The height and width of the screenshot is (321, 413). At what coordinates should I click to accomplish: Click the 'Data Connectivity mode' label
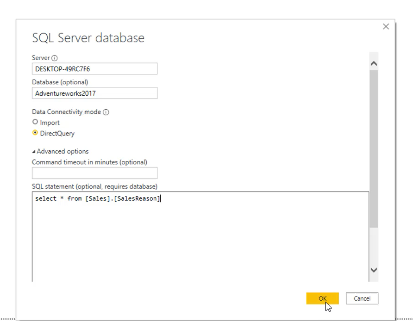pyautogui.click(x=66, y=112)
